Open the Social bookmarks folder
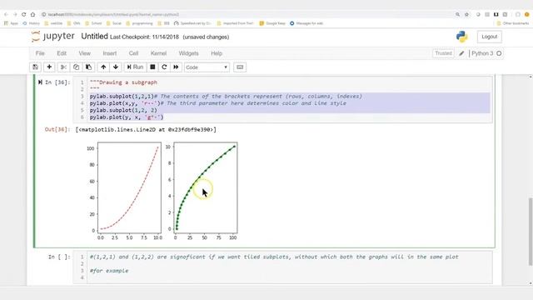533x300 pixels. click(114, 23)
